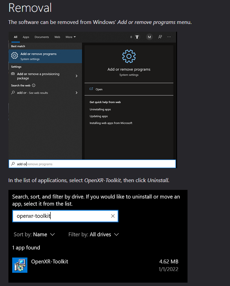Open the Sort by: Name dropdown
Image resolution: width=230 pixels, height=286 pixels.
coord(34,234)
